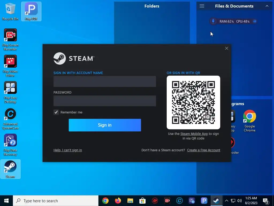Open the Steam Mobile App link

pyautogui.click(x=194, y=134)
